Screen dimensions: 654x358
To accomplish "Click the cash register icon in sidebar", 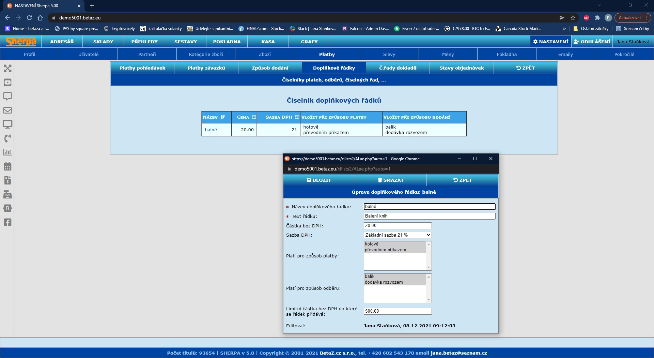I will [7, 194].
